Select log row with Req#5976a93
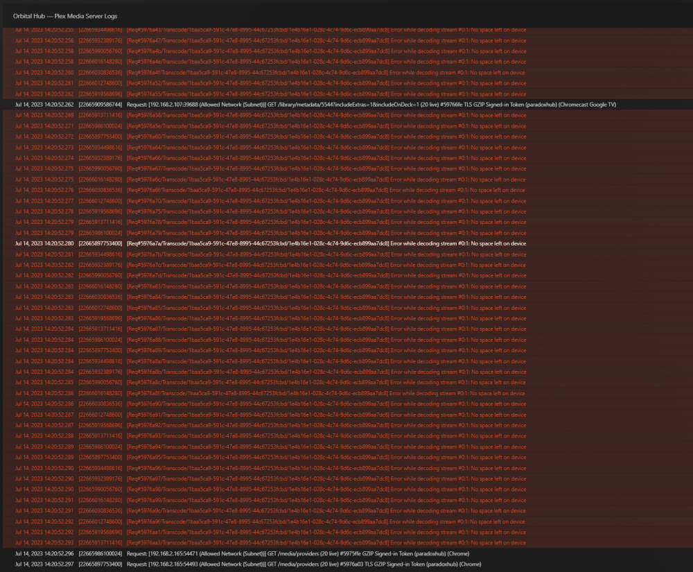The image size is (693, 572). (346, 436)
